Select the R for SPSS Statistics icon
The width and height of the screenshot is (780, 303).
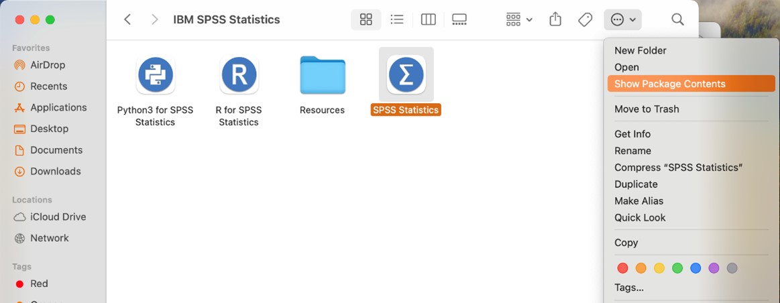point(239,74)
